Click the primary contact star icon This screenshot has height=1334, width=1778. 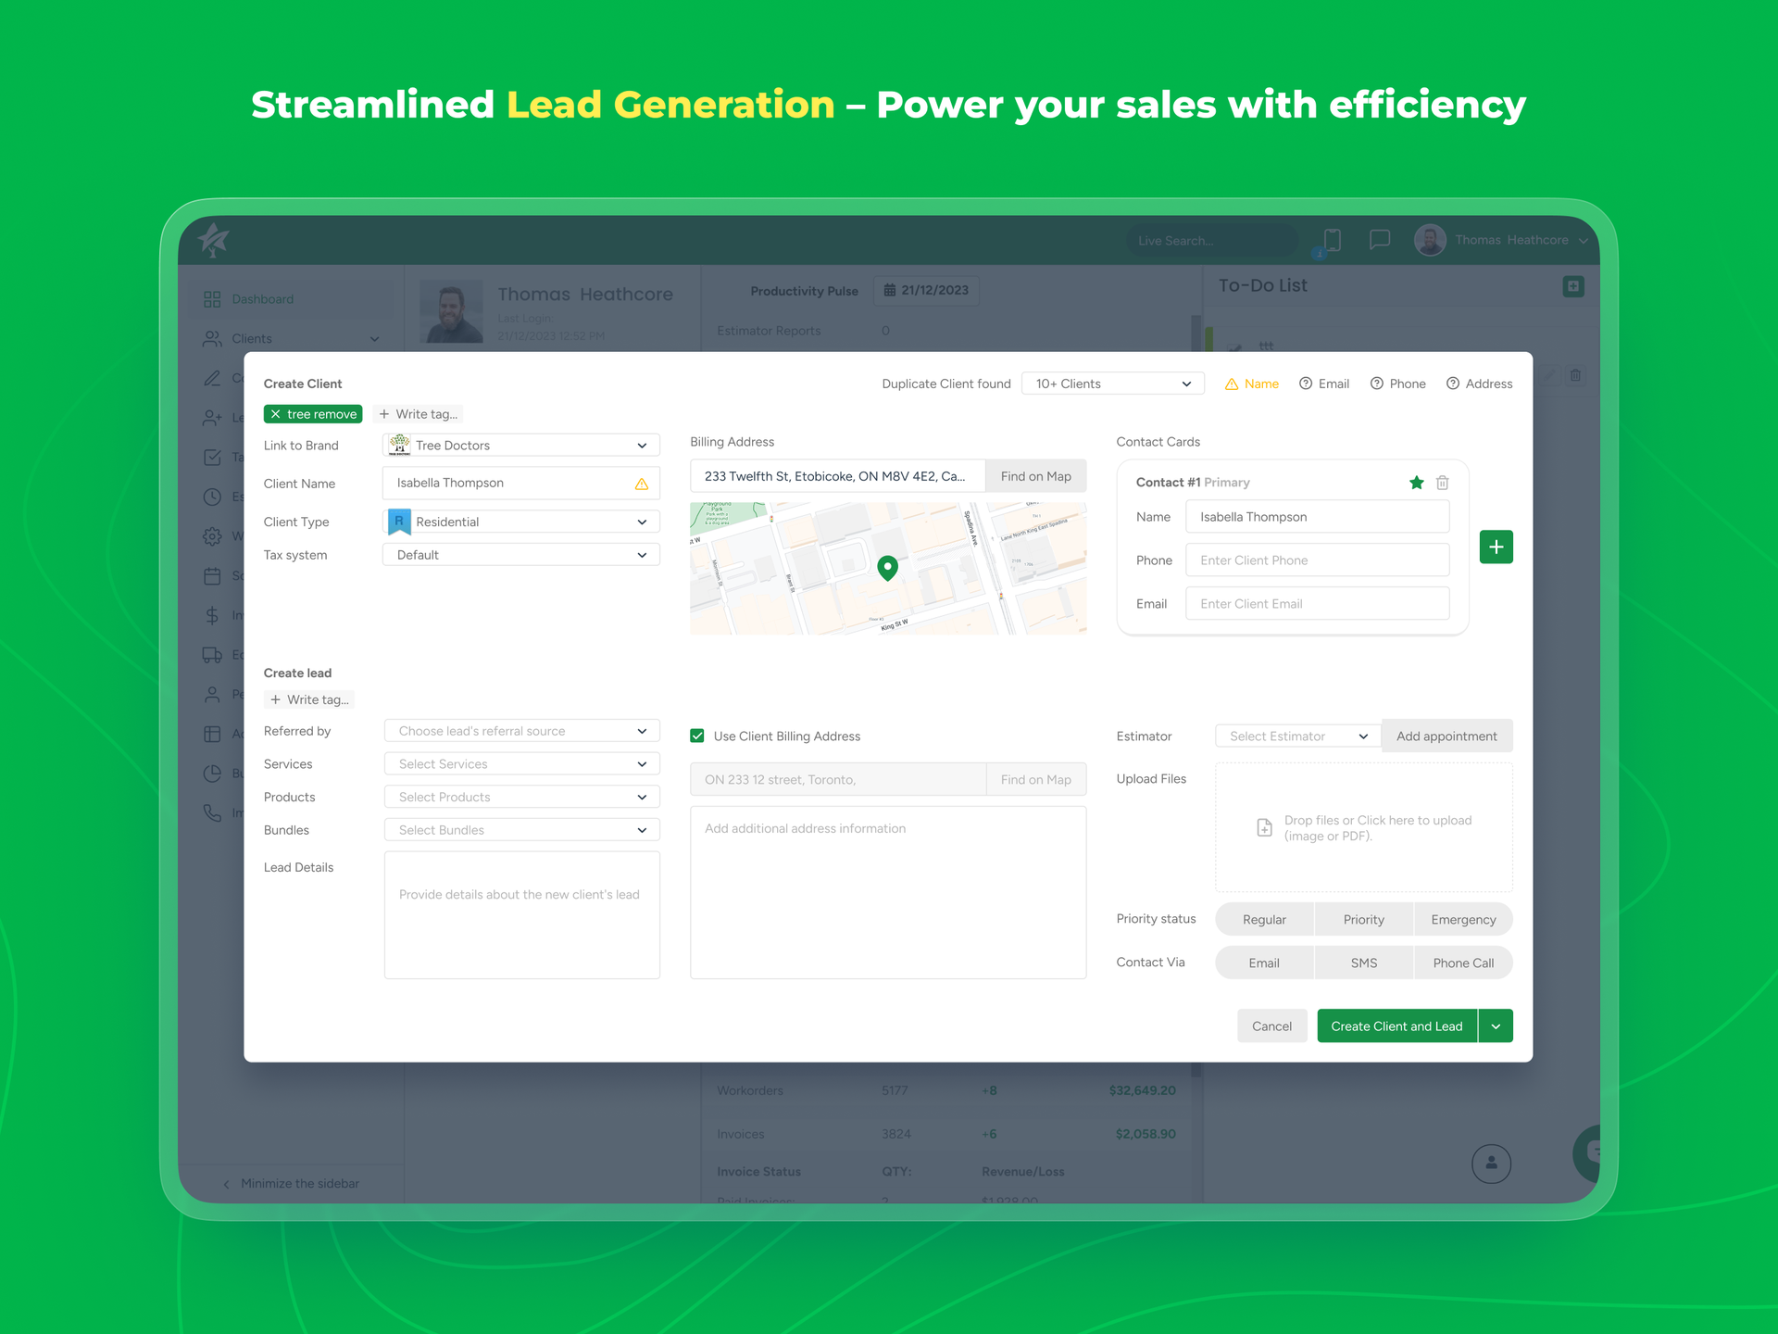click(1416, 483)
